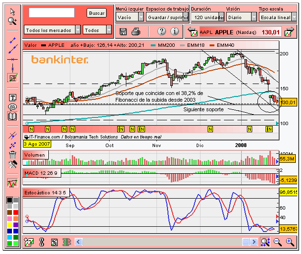This screenshot has height=254, width=301.
Task: Pick the yellow color swatch
Action: (x=10, y=225)
